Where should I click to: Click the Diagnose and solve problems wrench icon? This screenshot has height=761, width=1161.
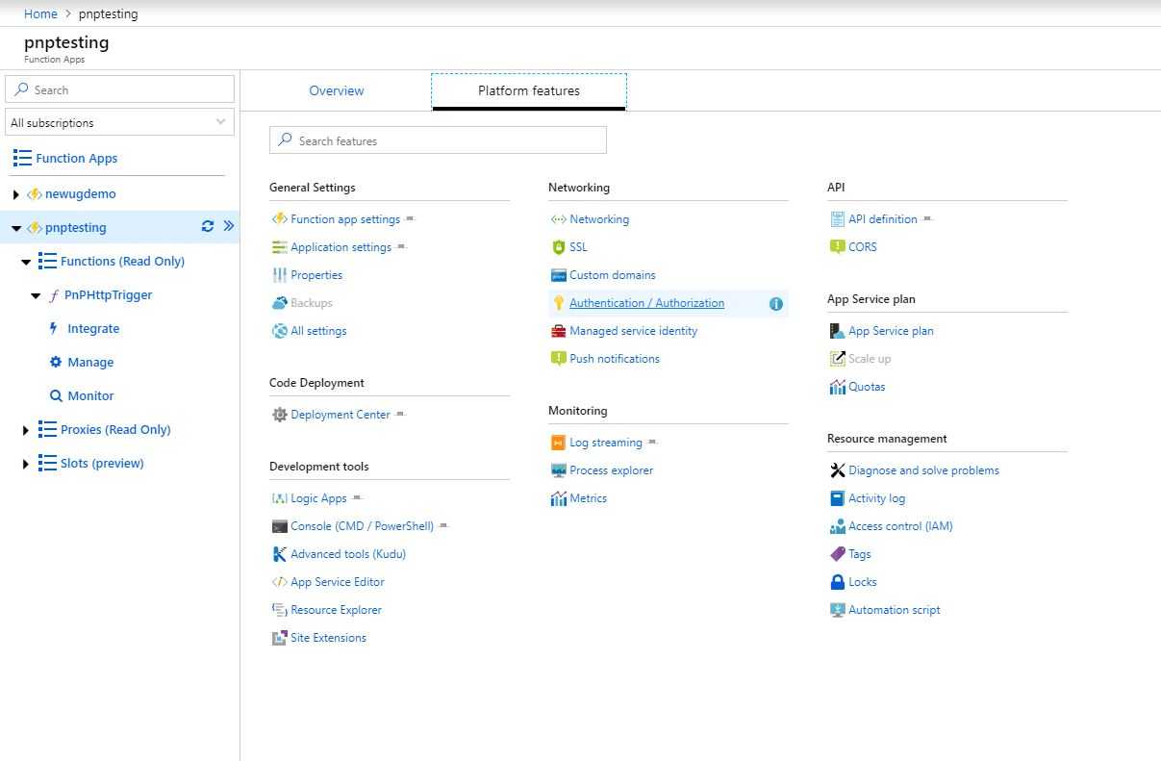tap(838, 470)
